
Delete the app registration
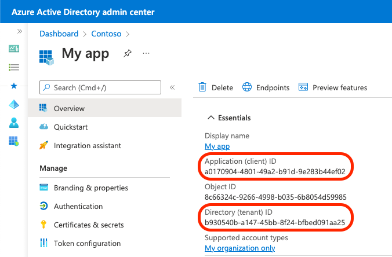216,87
